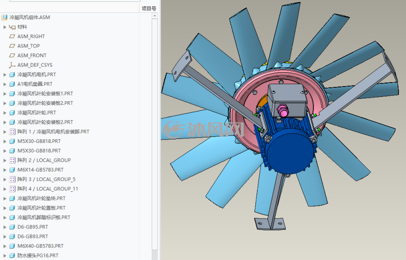Select the text 冷凝风机电机.PRT
The image size is (406, 260).
(37, 75)
